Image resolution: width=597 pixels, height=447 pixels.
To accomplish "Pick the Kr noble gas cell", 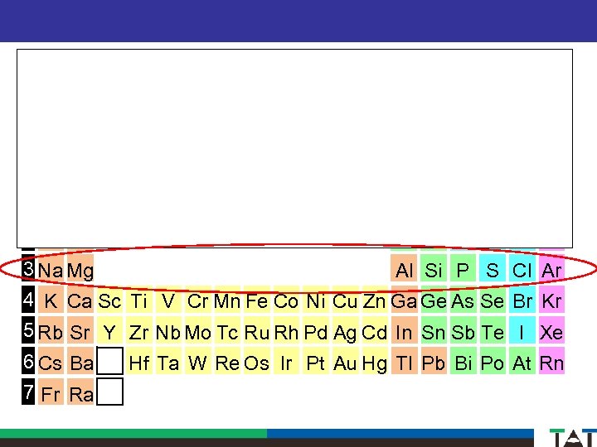I will click(551, 300).
